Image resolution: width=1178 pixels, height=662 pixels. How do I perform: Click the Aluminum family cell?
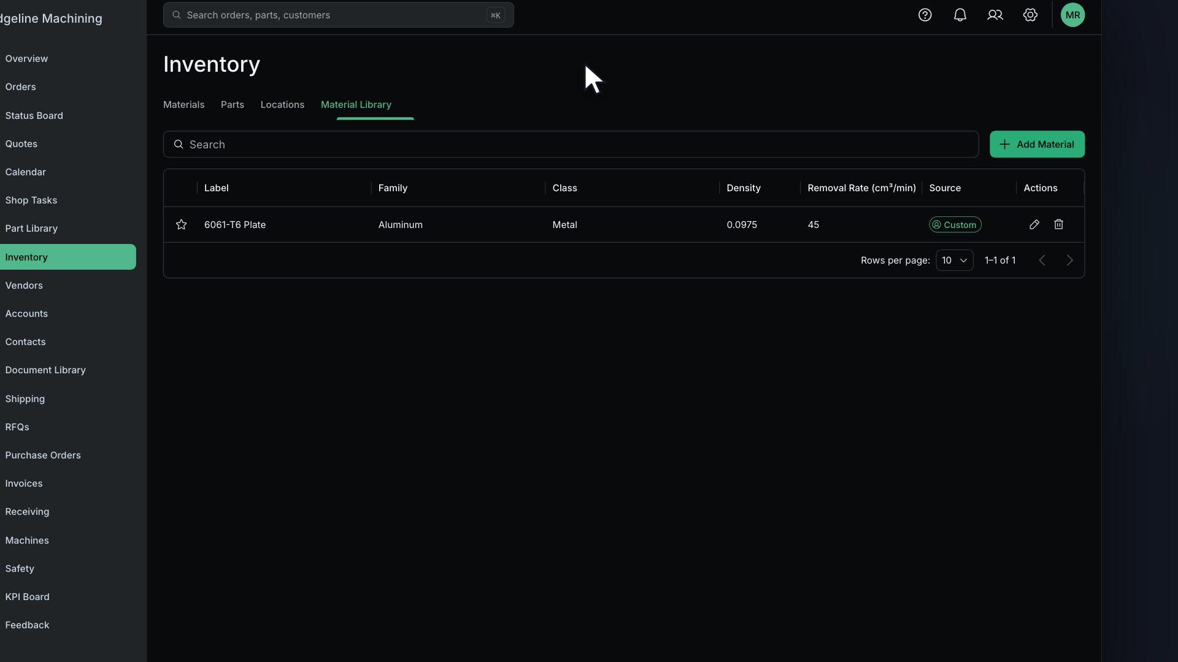click(400, 225)
